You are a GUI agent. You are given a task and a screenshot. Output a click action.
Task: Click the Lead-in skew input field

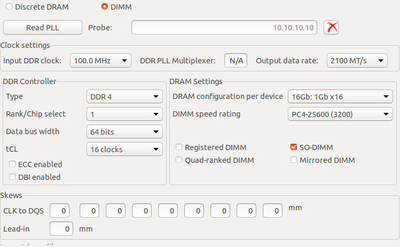[62, 229]
